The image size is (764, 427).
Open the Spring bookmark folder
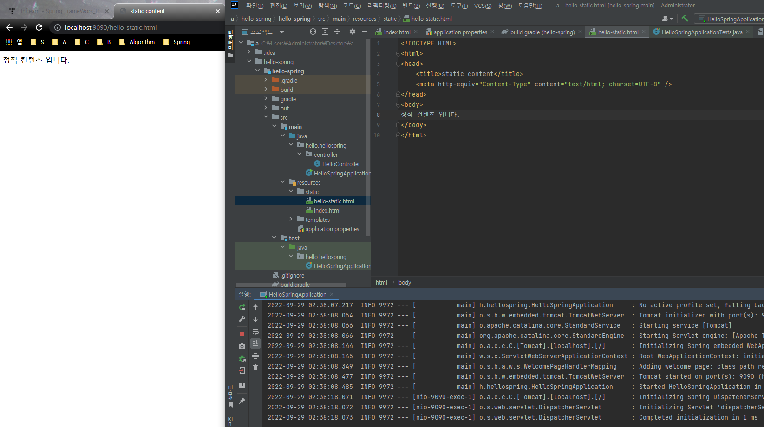(176, 42)
